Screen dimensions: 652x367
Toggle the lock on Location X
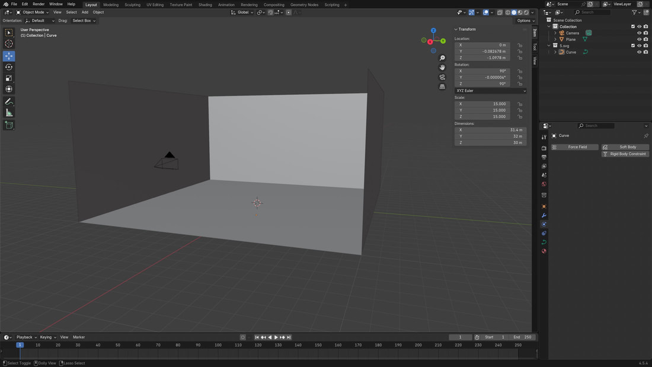pos(520,45)
